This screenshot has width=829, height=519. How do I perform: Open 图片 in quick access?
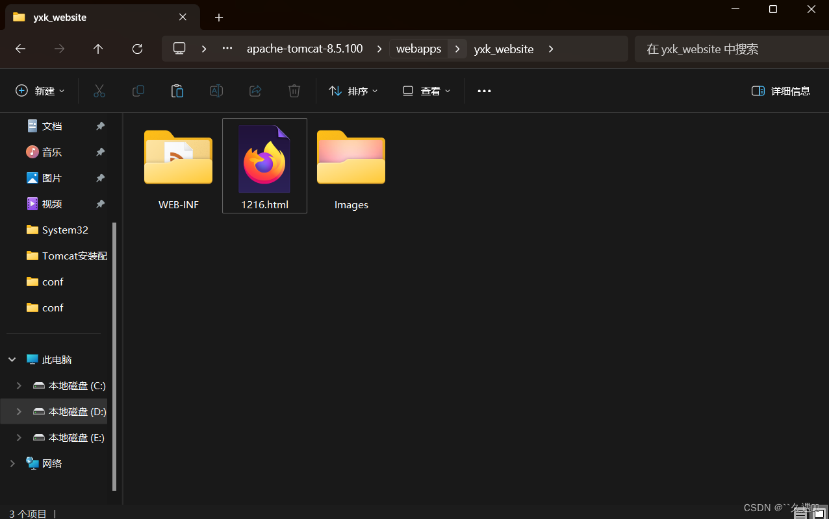[52, 178]
